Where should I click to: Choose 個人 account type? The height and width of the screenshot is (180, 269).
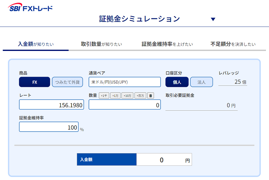click(177, 82)
